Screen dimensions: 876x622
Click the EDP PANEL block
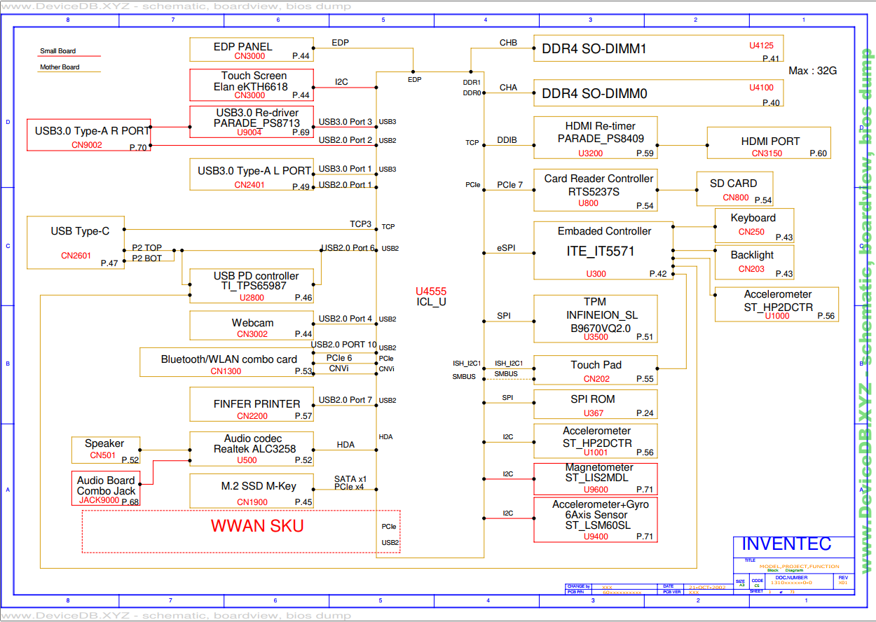pos(252,50)
